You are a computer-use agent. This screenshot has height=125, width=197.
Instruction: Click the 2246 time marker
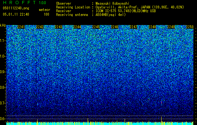point(115,27)
